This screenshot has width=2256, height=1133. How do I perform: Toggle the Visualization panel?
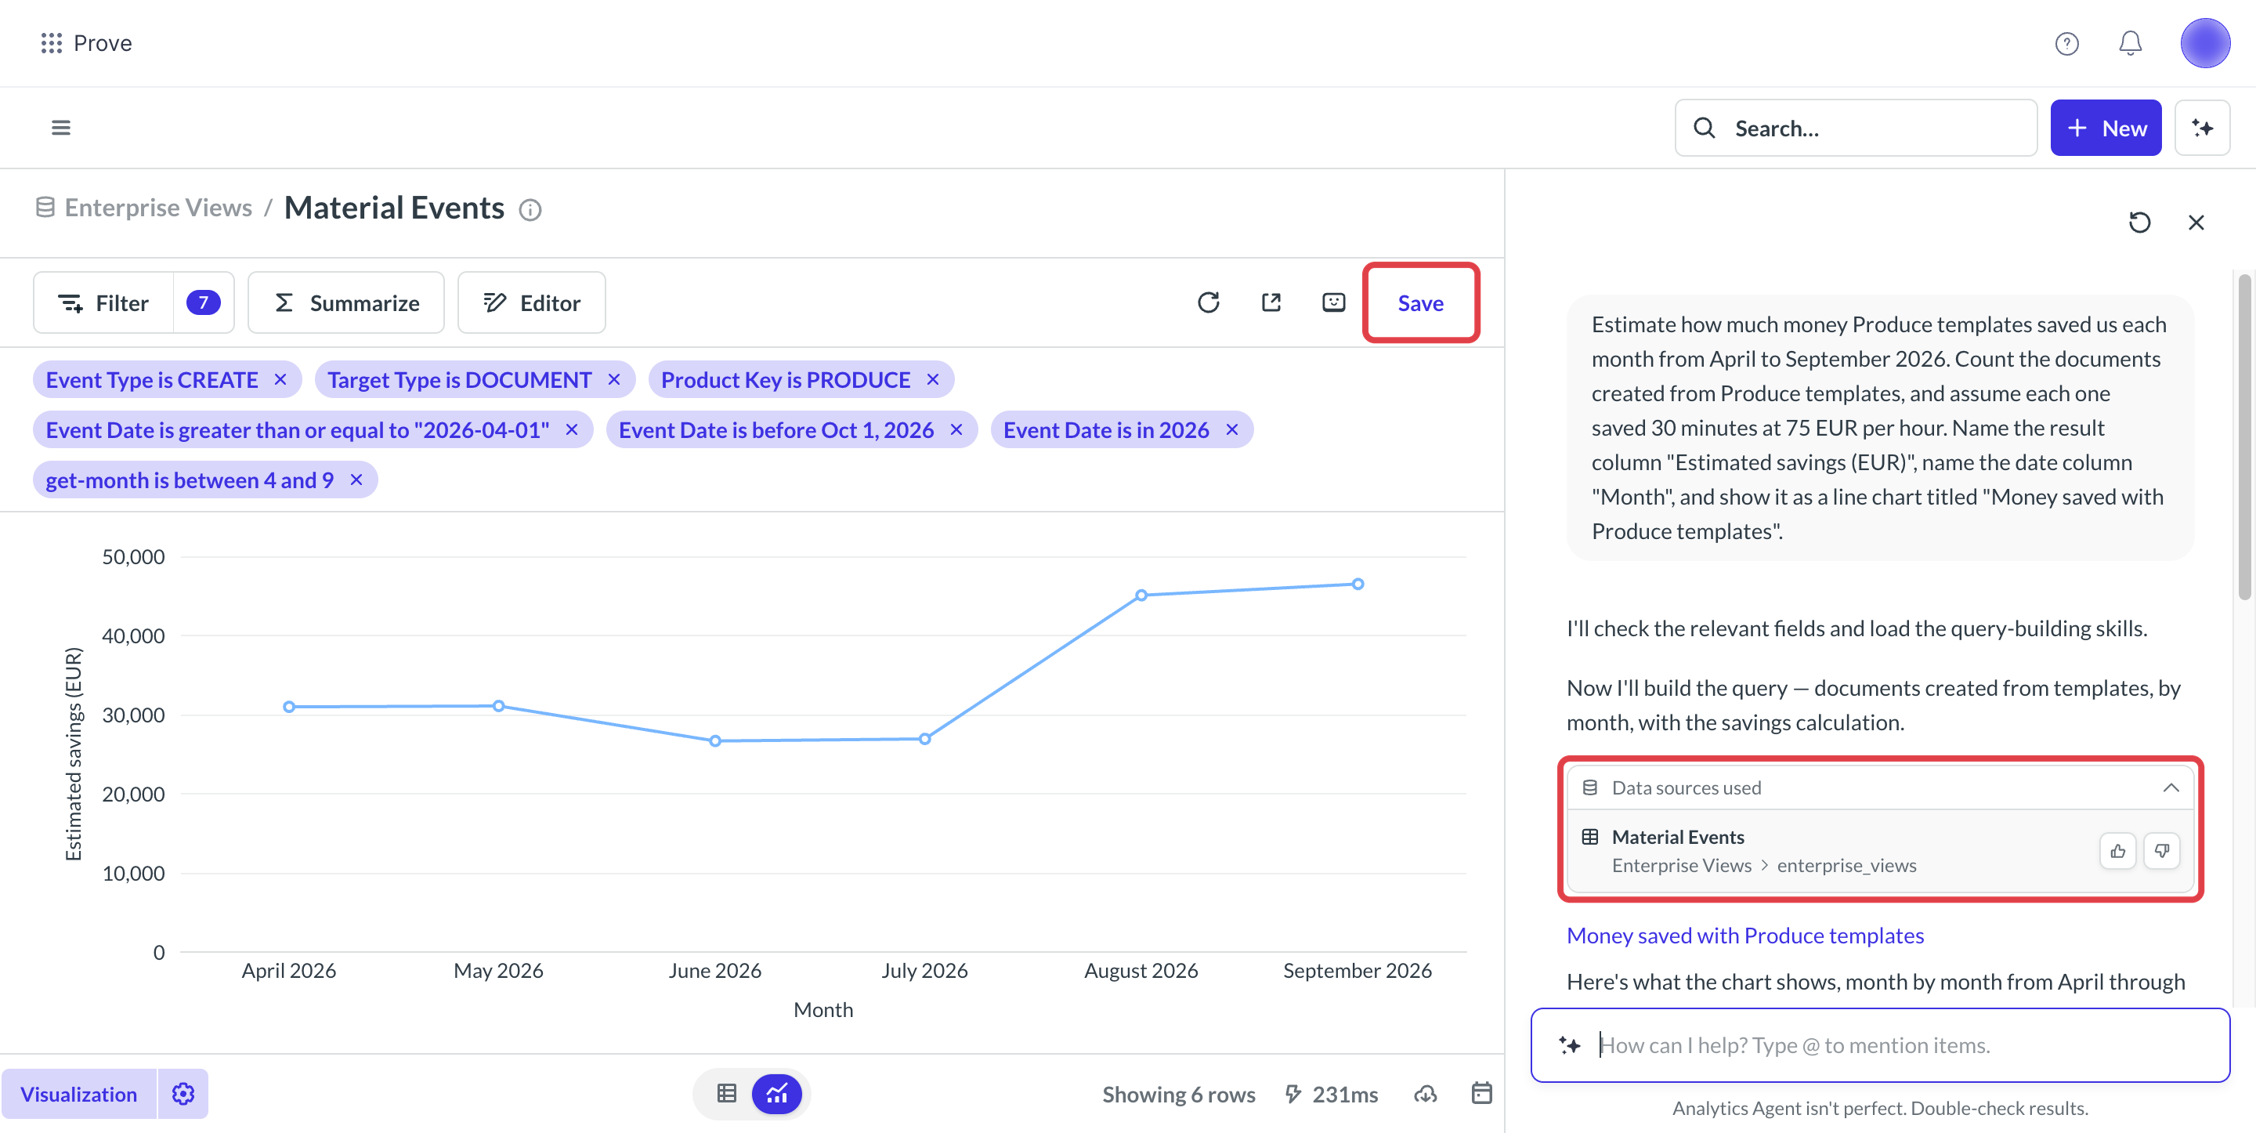point(79,1094)
